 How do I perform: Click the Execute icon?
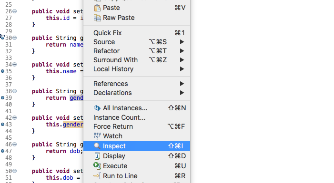pyautogui.click(x=97, y=166)
